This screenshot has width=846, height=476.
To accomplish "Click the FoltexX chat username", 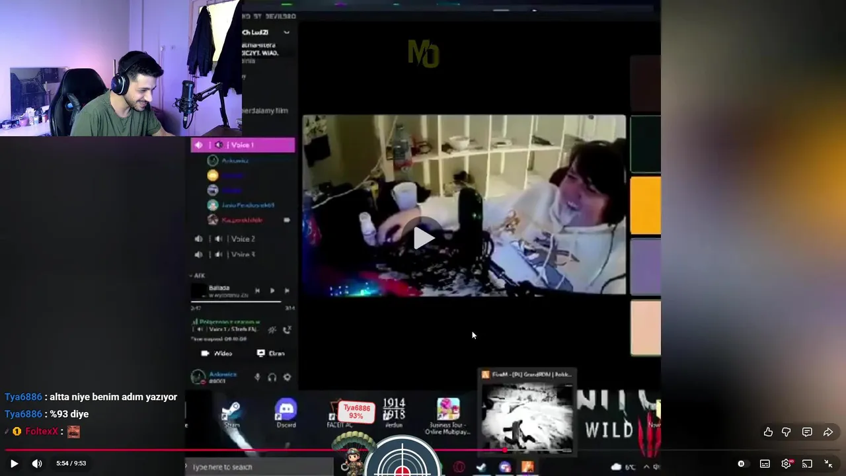I will [42, 431].
